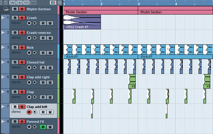The image size is (213, 134).
Task: Unsolo the Crash track
Action: tap(21, 18)
